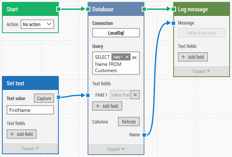
Task: Click the Start block's green output connector
Action: tap(58, 9)
